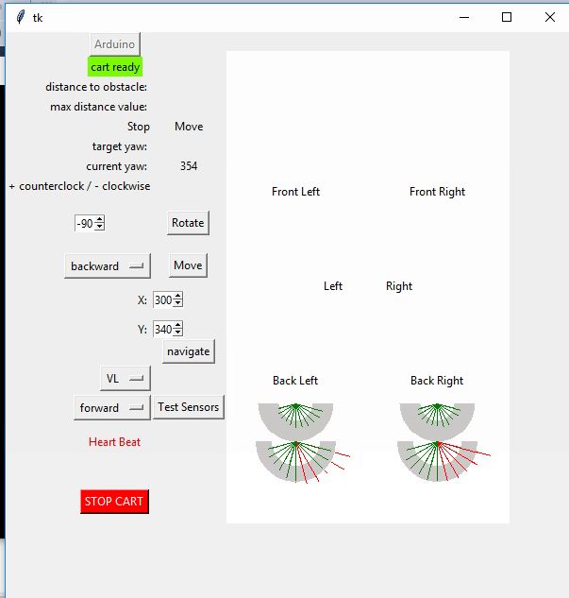This screenshot has width=569, height=598.
Task: Decrease the Y coordinate spinbox
Action: click(177, 333)
